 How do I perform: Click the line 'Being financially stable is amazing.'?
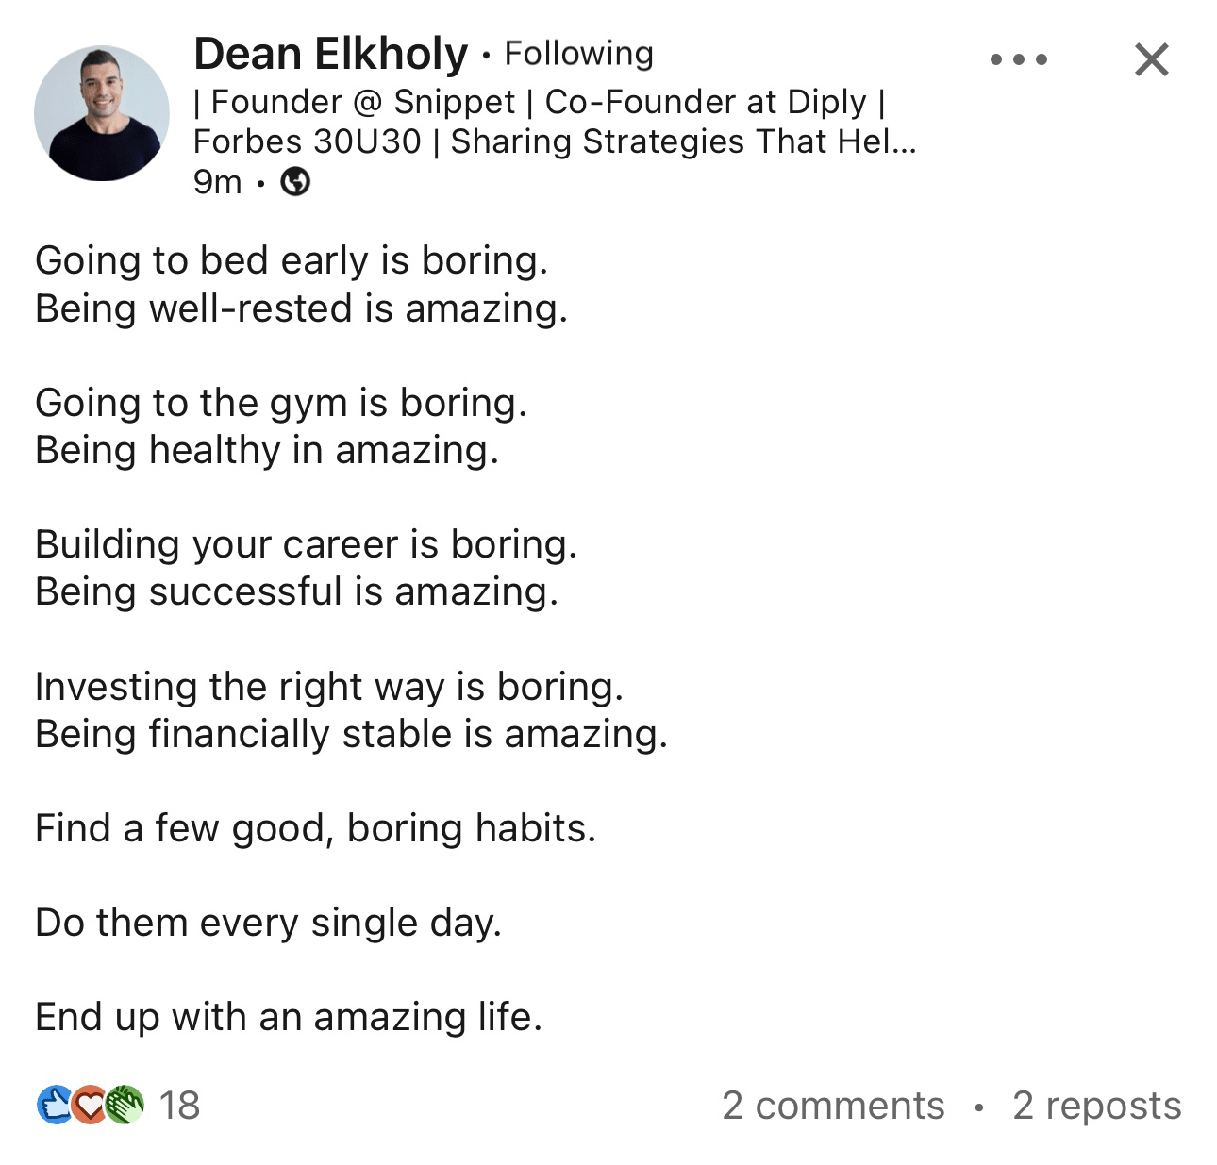click(x=351, y=734)
